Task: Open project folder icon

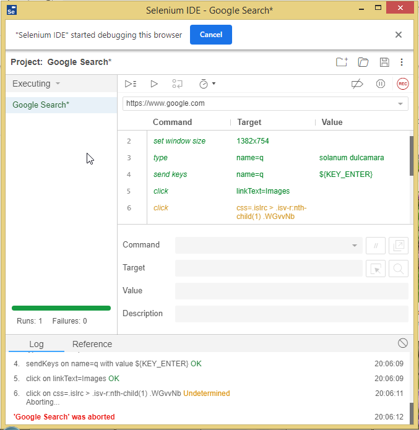Action: point(363,62)
